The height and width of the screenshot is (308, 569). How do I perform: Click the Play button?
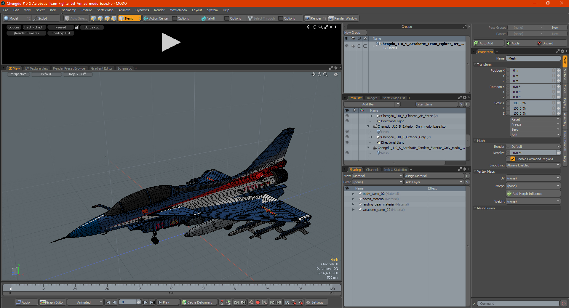(x=168, y=302)
